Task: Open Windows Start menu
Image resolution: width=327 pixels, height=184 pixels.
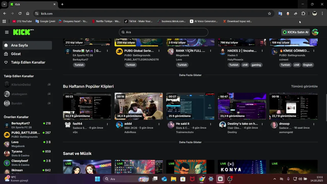Action: pyautogui.click(x=98, y=179)
